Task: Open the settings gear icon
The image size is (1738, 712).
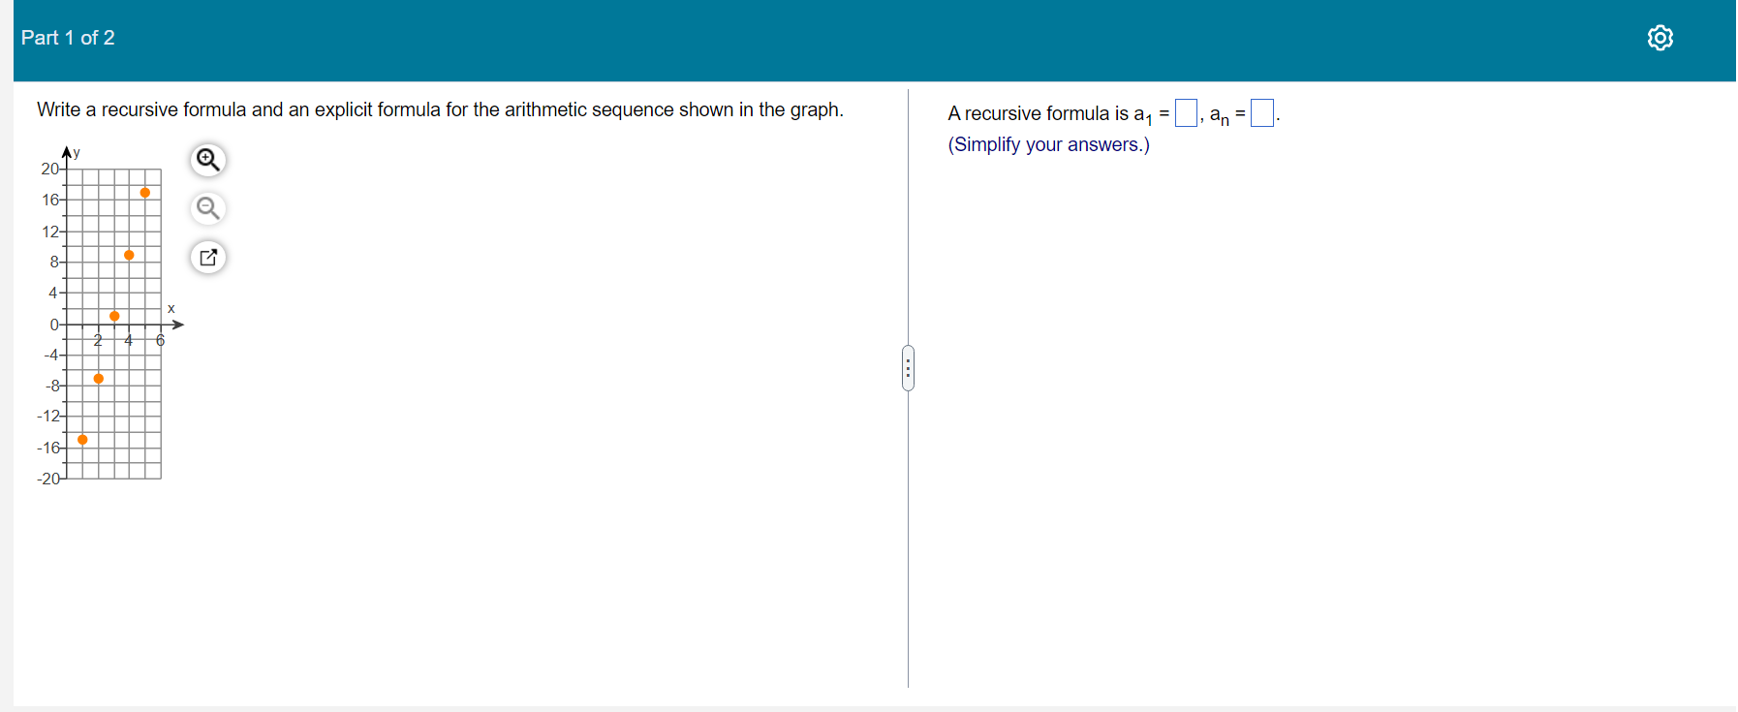Action: tap(1660, 38)
